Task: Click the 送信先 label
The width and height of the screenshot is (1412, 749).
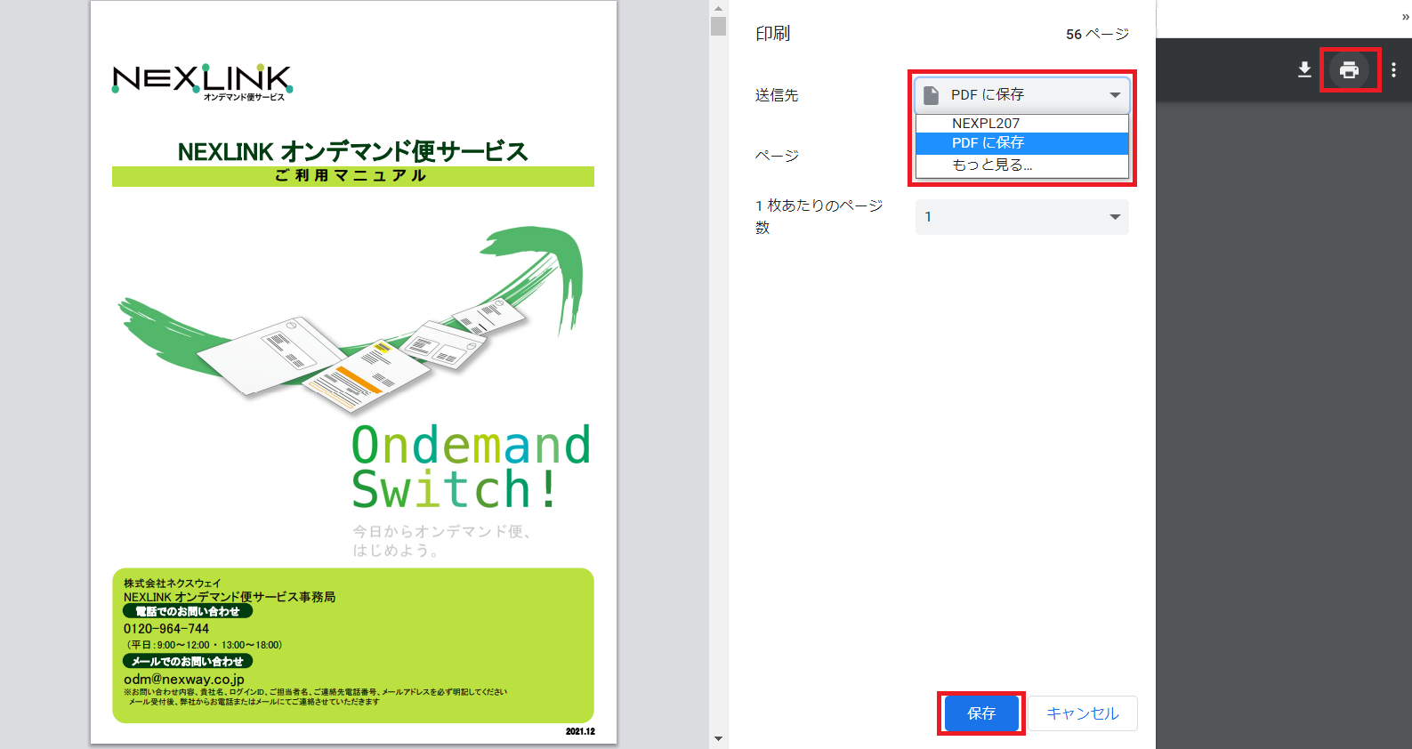Action: click(777, 95)
